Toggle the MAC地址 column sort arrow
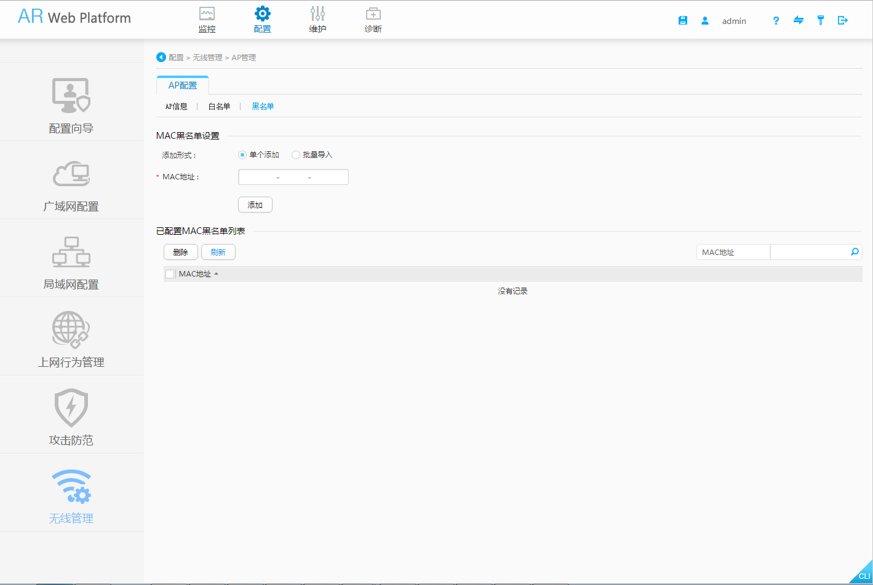Viewport: 873px width, 585px height. [x=216, y=273]
